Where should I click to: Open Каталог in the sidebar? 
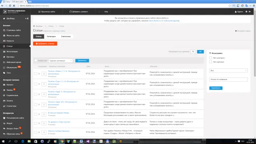[x=10, y=85]
